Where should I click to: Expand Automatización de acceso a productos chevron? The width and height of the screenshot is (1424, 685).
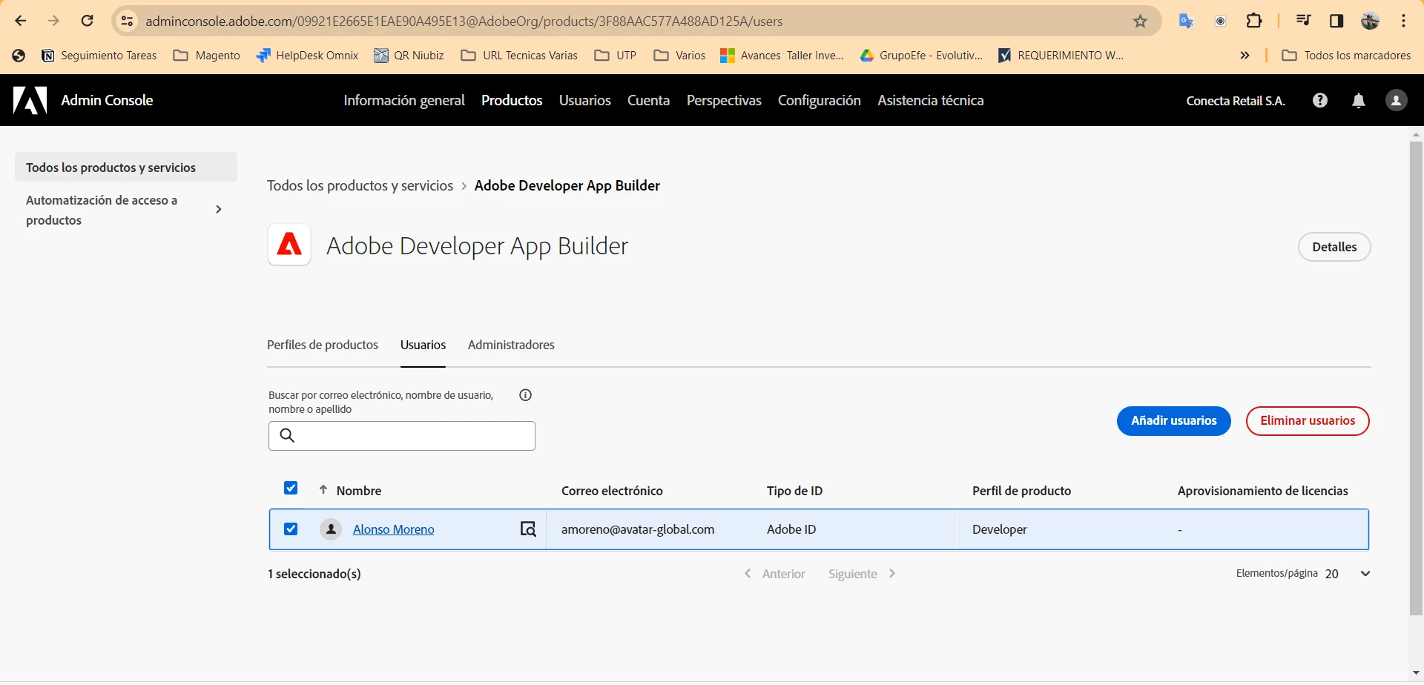pyautogui.click(x=219, y=210)
